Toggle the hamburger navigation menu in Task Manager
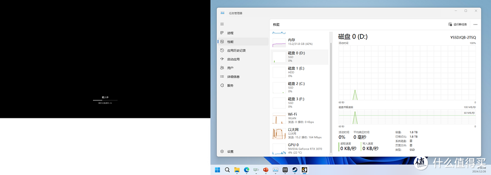 click(x=222, y=24)
